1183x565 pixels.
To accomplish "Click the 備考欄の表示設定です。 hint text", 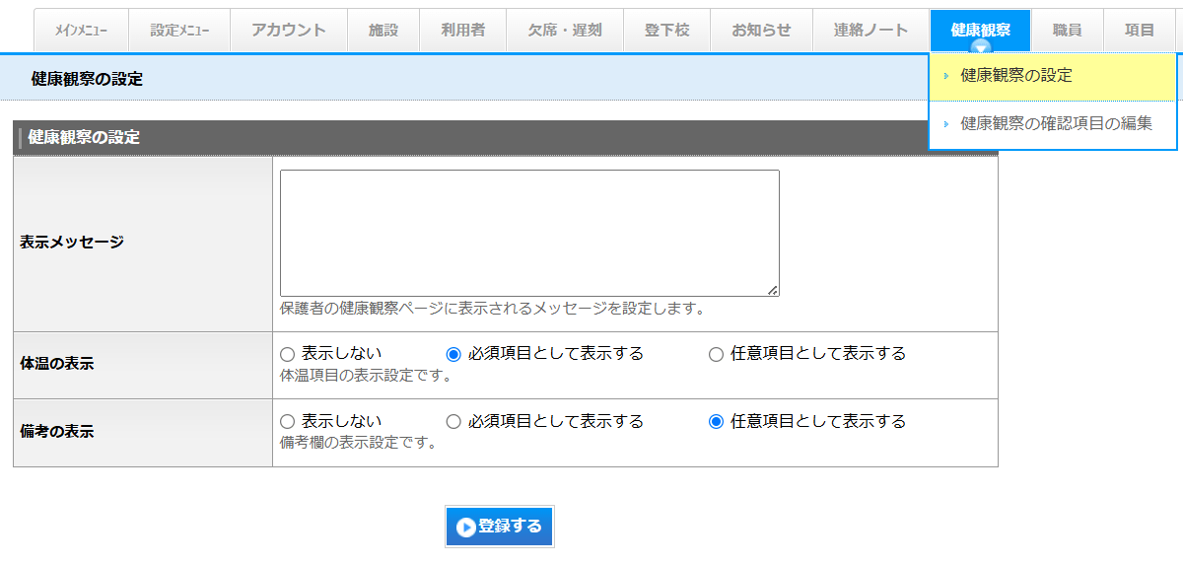I will tap(359, 443).
